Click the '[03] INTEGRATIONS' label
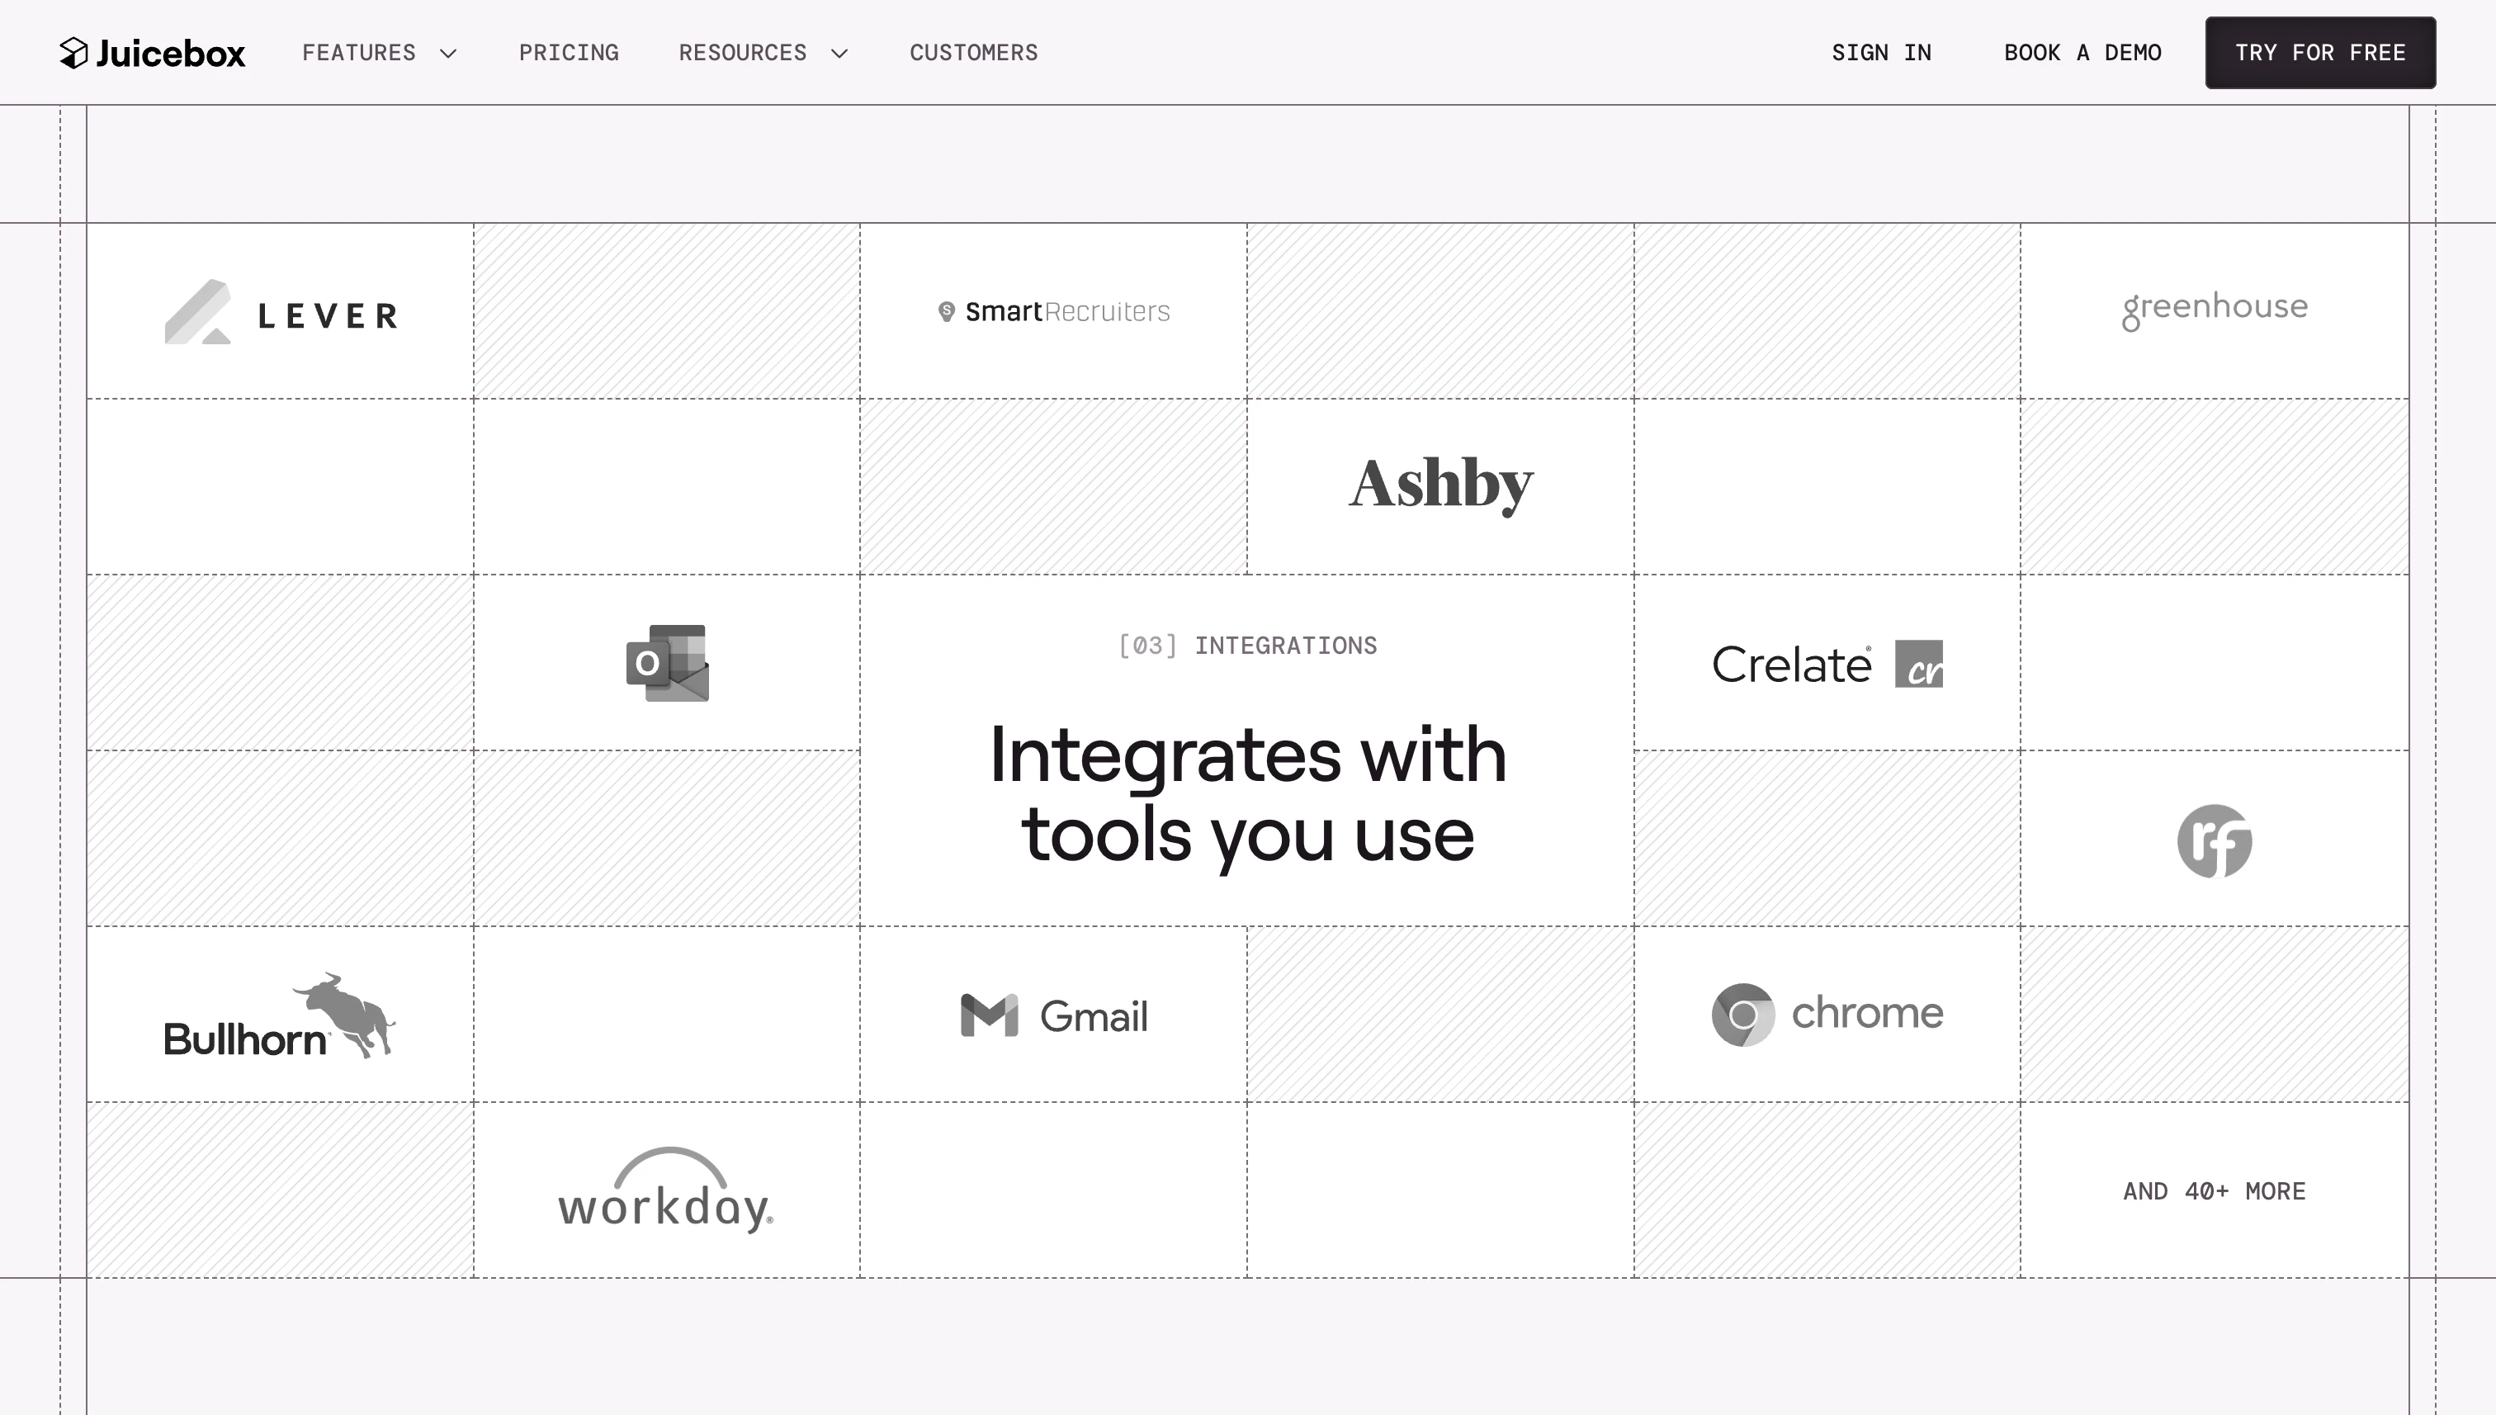The width and height of the screenshot is (2496, 1415). pos(1247,646)
